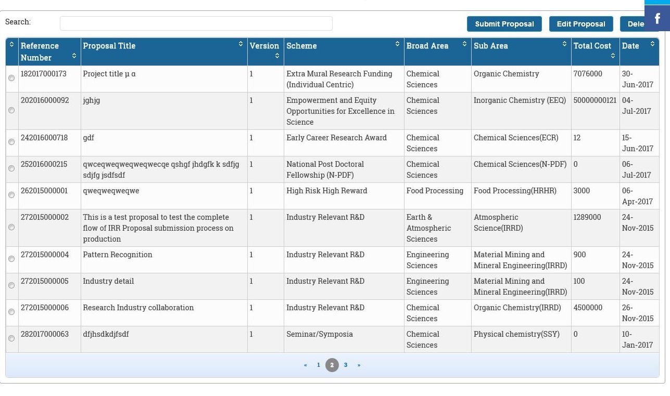Viewport: 670px width, 396px height.
Task: Click the Submit Proposal button
Action: coord(504,24)
